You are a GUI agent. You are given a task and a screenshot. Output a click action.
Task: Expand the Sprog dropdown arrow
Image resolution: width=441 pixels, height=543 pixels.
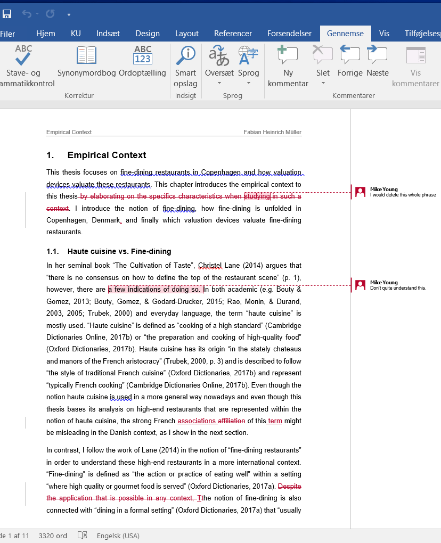click(248, 83)
